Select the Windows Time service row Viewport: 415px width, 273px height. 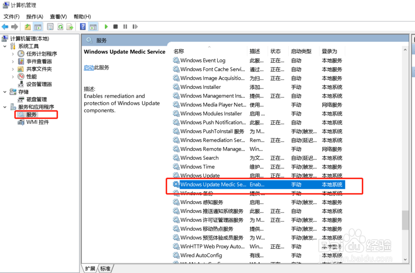pos(259,167)
